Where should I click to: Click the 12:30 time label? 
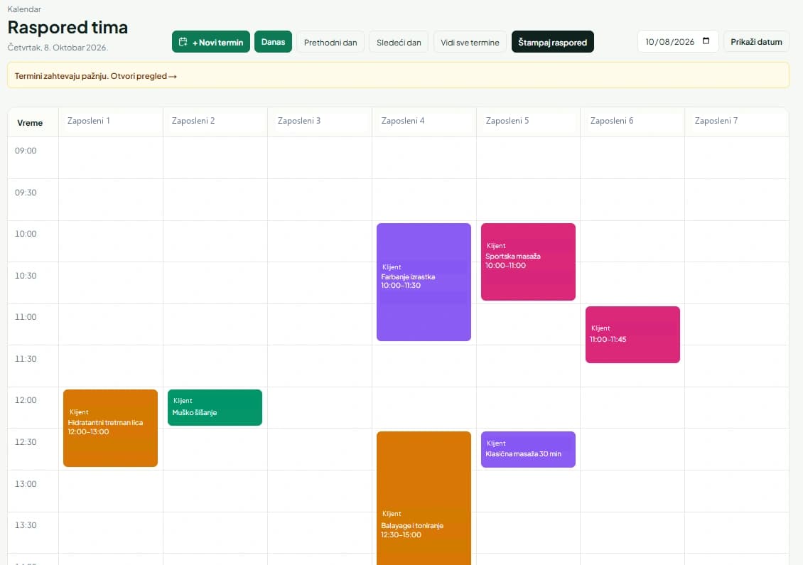[26, 442]
